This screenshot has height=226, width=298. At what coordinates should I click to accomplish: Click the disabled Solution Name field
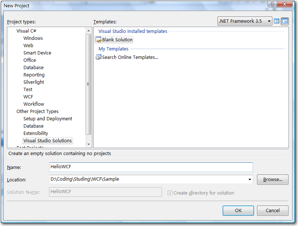(x=105, y=192)
